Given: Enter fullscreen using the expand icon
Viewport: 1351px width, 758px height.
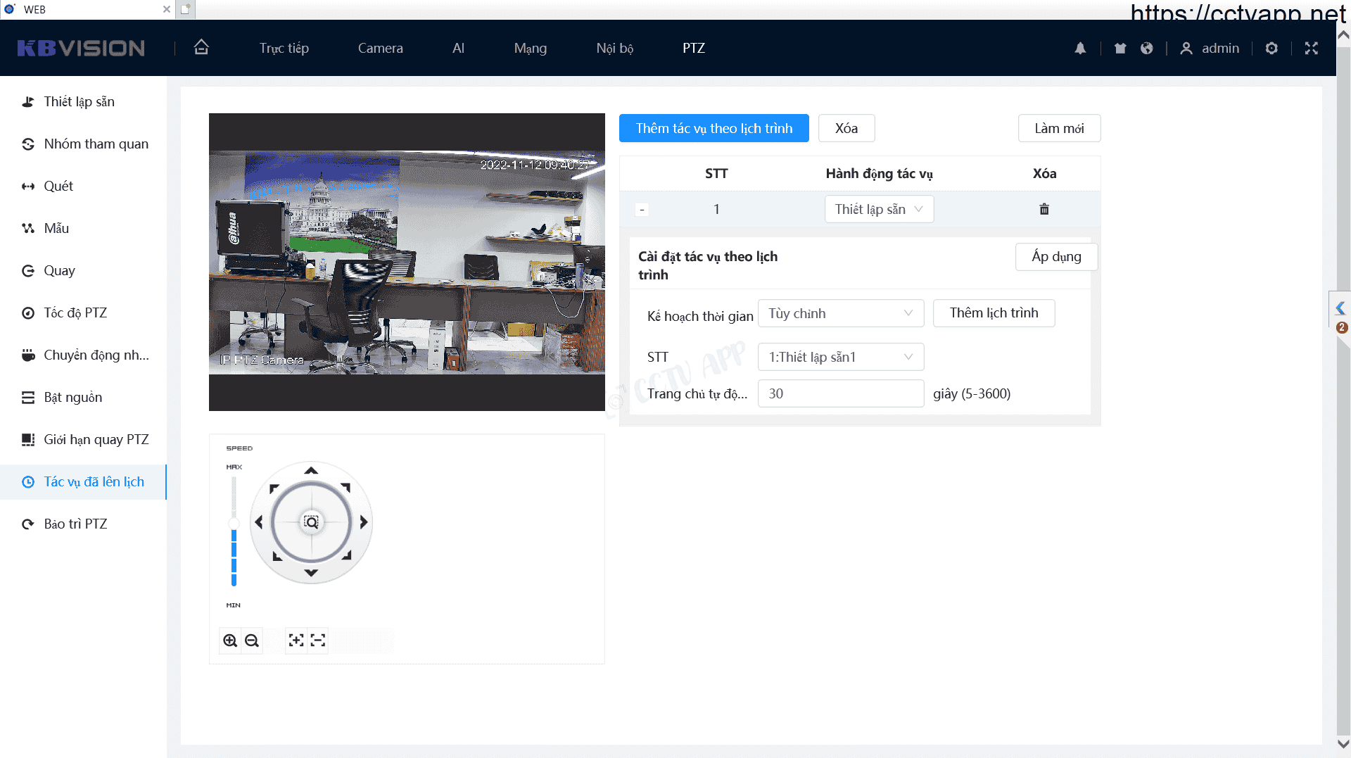Looking at the screenshot, I should pos(1311,48).
